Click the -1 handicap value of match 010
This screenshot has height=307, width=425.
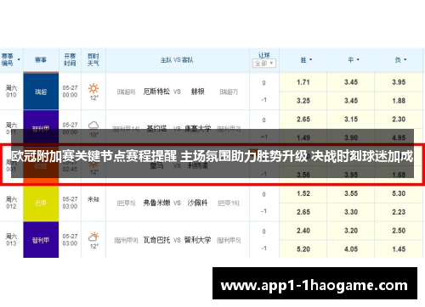263,100
